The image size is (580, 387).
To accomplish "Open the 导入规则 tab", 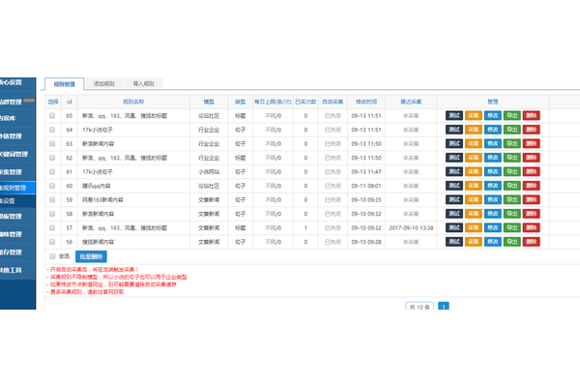I will (146, 85).
